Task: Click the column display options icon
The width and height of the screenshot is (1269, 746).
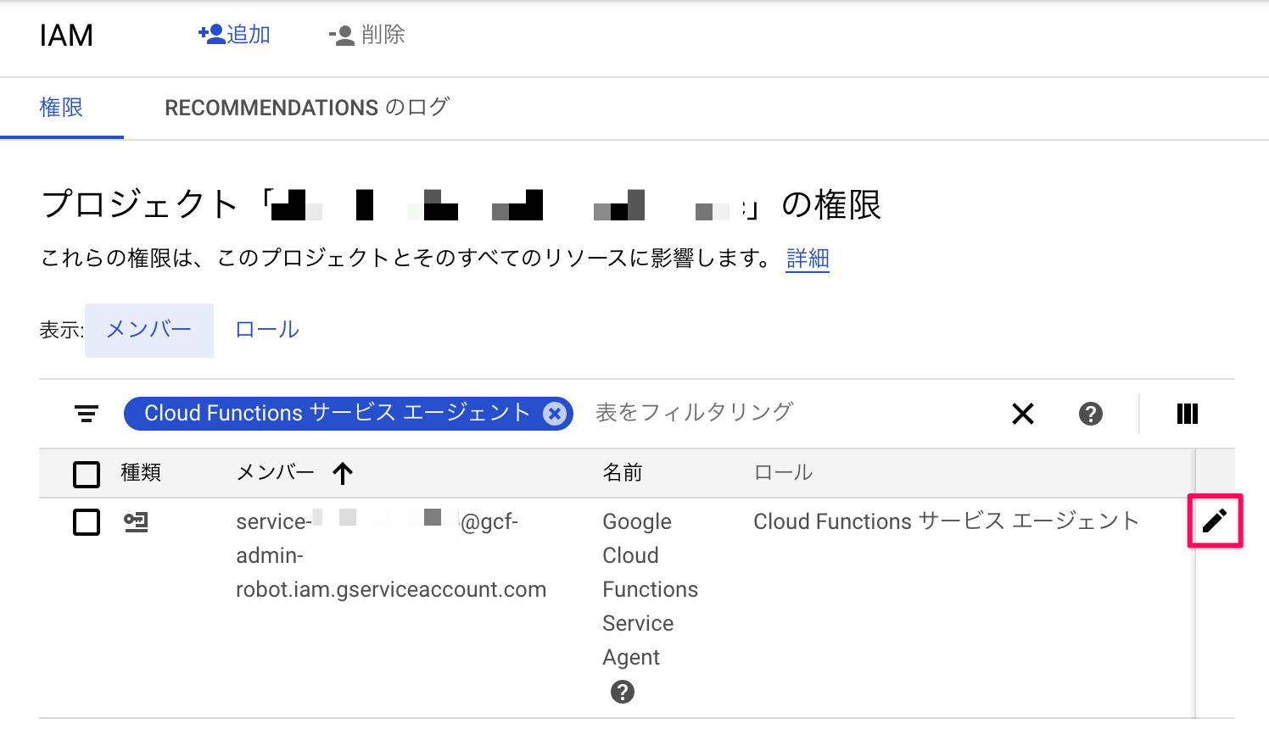Action: [1187, 414]
